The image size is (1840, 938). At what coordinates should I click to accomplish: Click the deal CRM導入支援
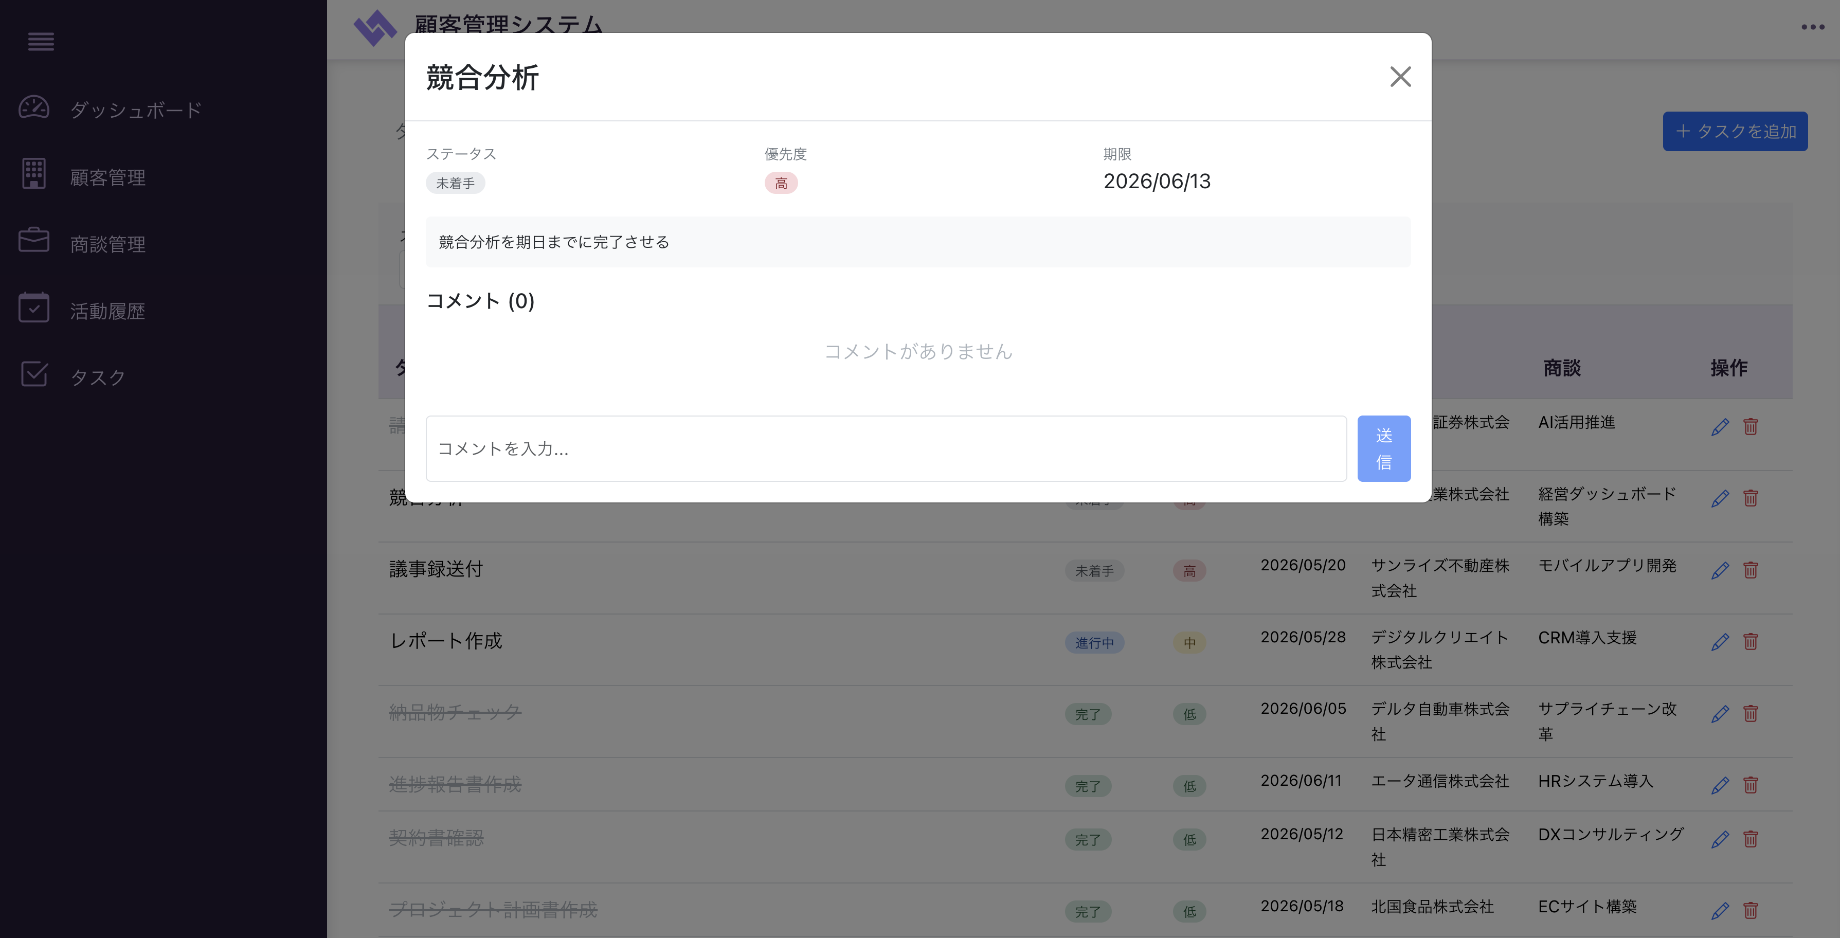click(1587, 637)
